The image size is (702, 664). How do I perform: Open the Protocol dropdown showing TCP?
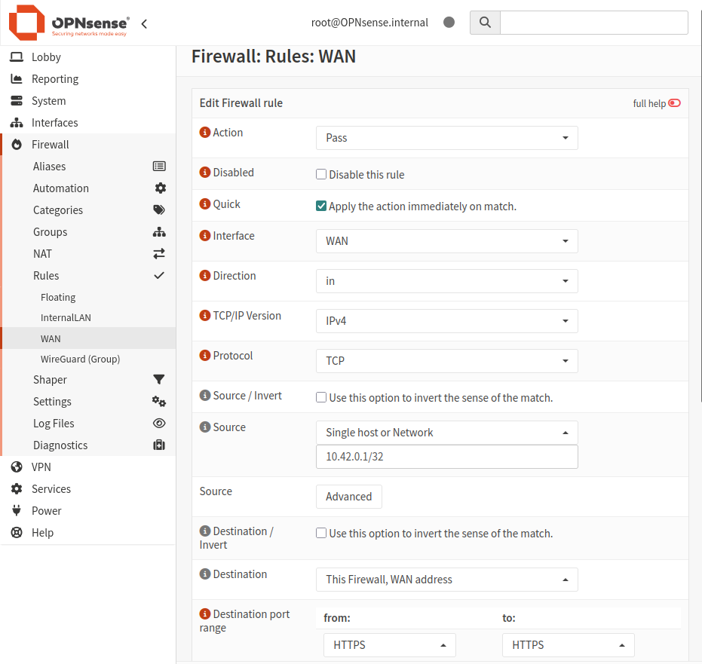point(446,361)
